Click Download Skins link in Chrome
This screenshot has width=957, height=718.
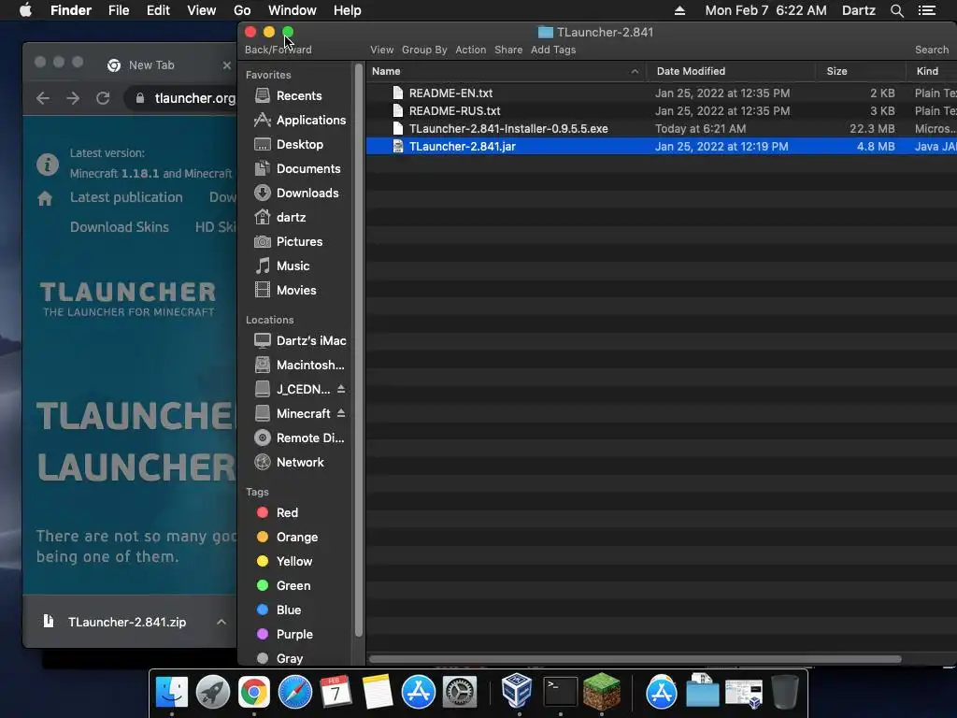(x=119, y=227)
